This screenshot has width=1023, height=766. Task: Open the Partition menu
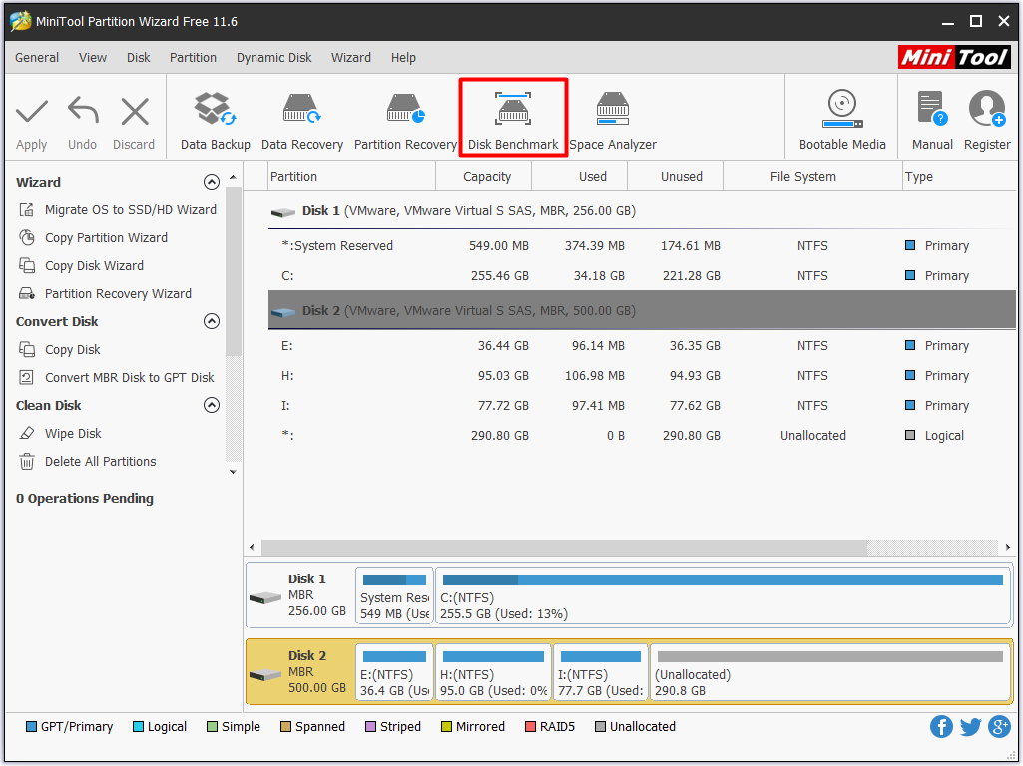193,58
